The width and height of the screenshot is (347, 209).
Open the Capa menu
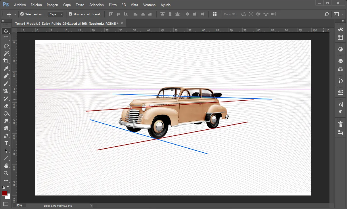click(x=67, y=5)
